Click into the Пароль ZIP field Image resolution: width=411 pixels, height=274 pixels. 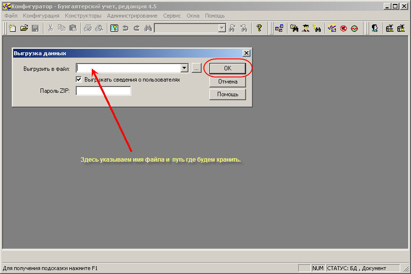(103, 91)
